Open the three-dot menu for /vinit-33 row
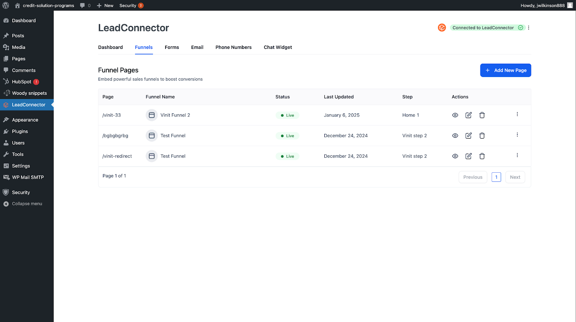The width and height of the screenshot is (576, 322). pos(517,114)
